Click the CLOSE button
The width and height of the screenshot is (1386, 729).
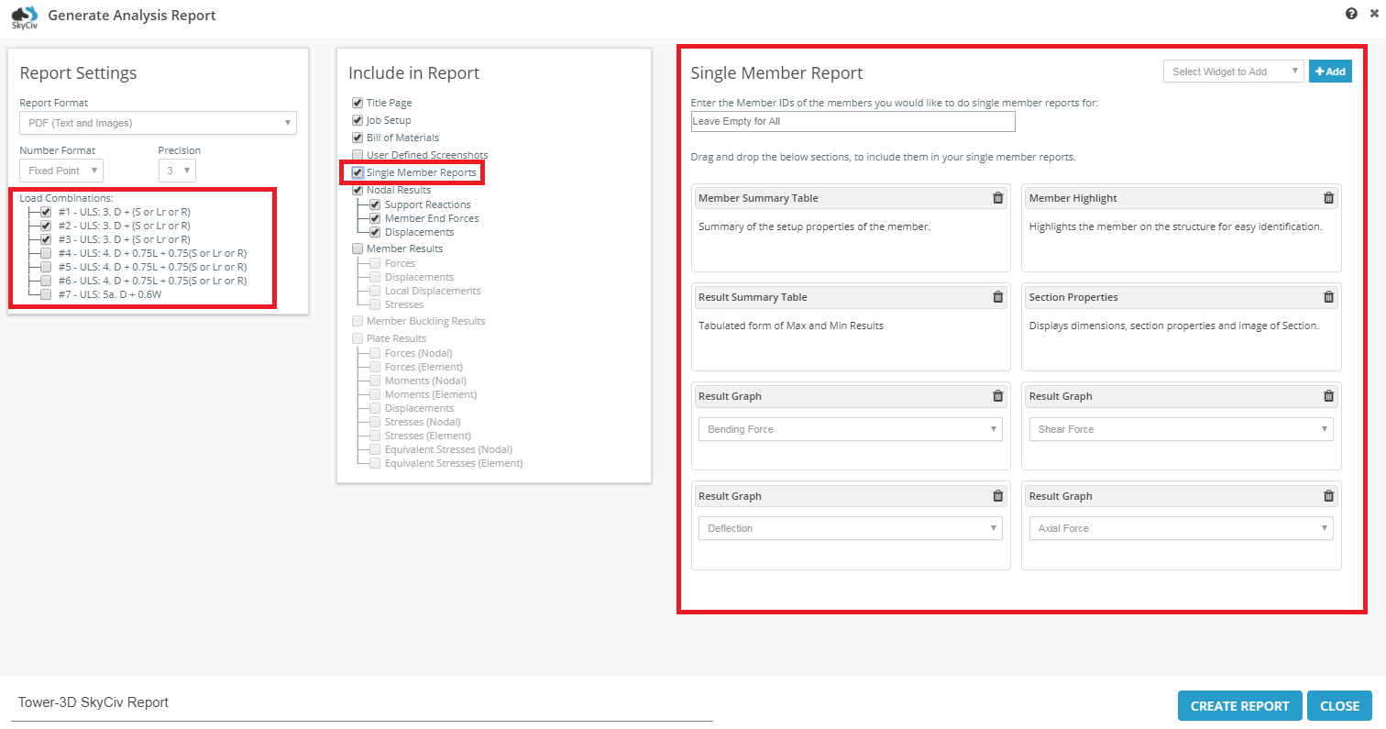[1339, 706]
